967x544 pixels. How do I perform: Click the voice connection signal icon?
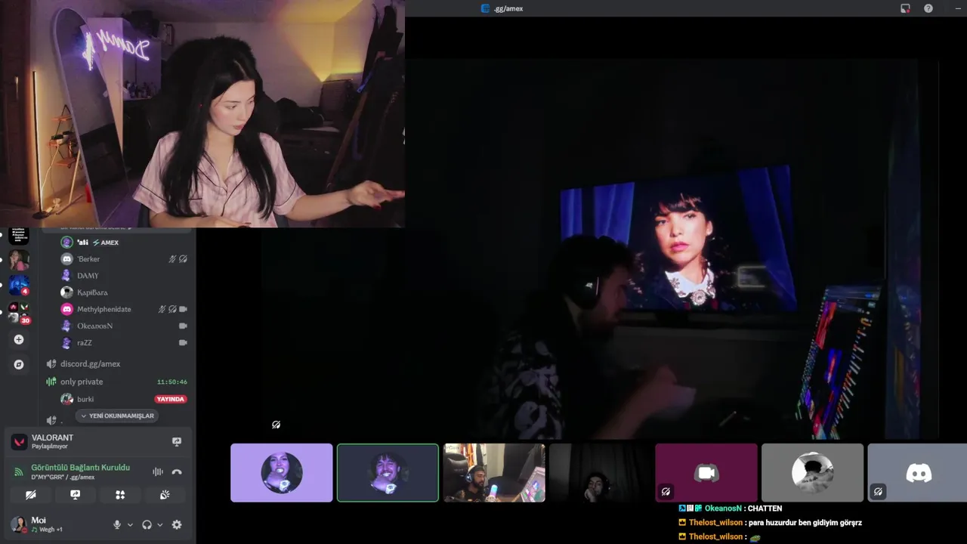point(18,472)
